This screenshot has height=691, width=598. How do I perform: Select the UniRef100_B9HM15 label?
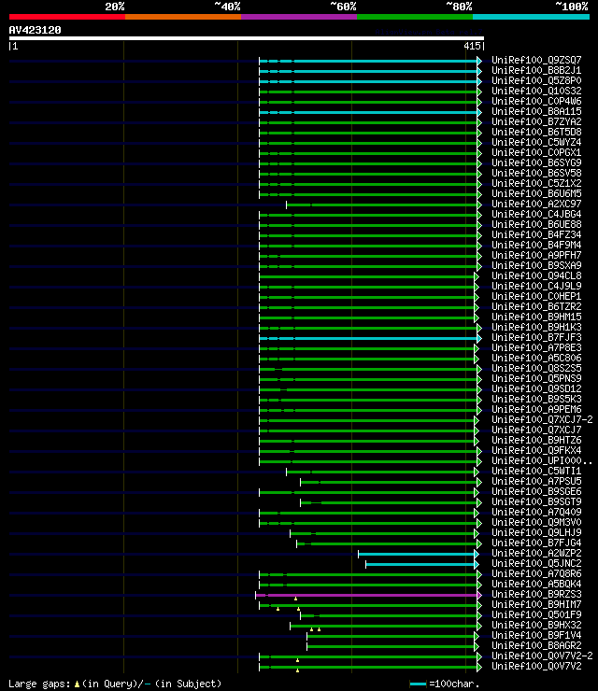[536, 317]
